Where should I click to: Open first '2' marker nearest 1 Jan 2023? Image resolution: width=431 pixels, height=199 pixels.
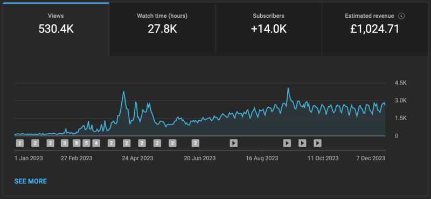(x=20, y=143)
